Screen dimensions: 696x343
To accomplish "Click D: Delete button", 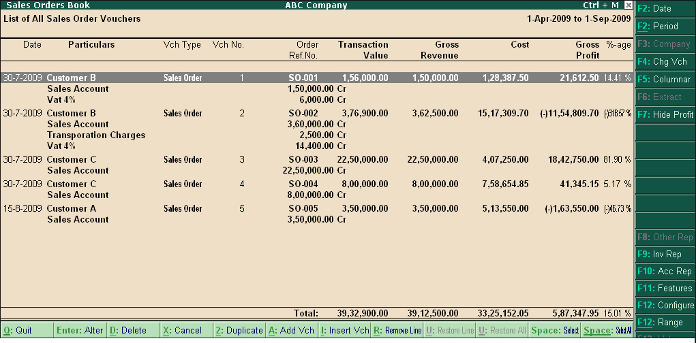I will coord(133,330).
